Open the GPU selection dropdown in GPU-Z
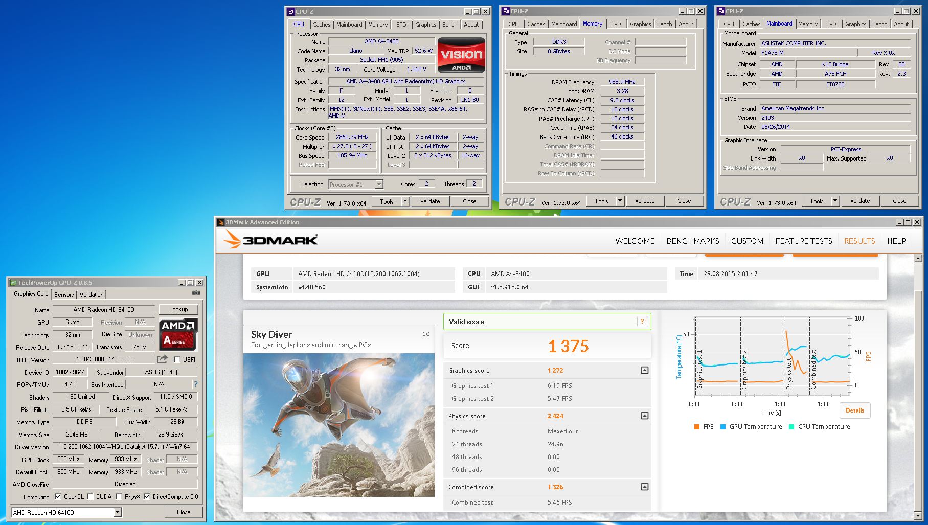Viewport: 928px width, 525px height. 117,512
